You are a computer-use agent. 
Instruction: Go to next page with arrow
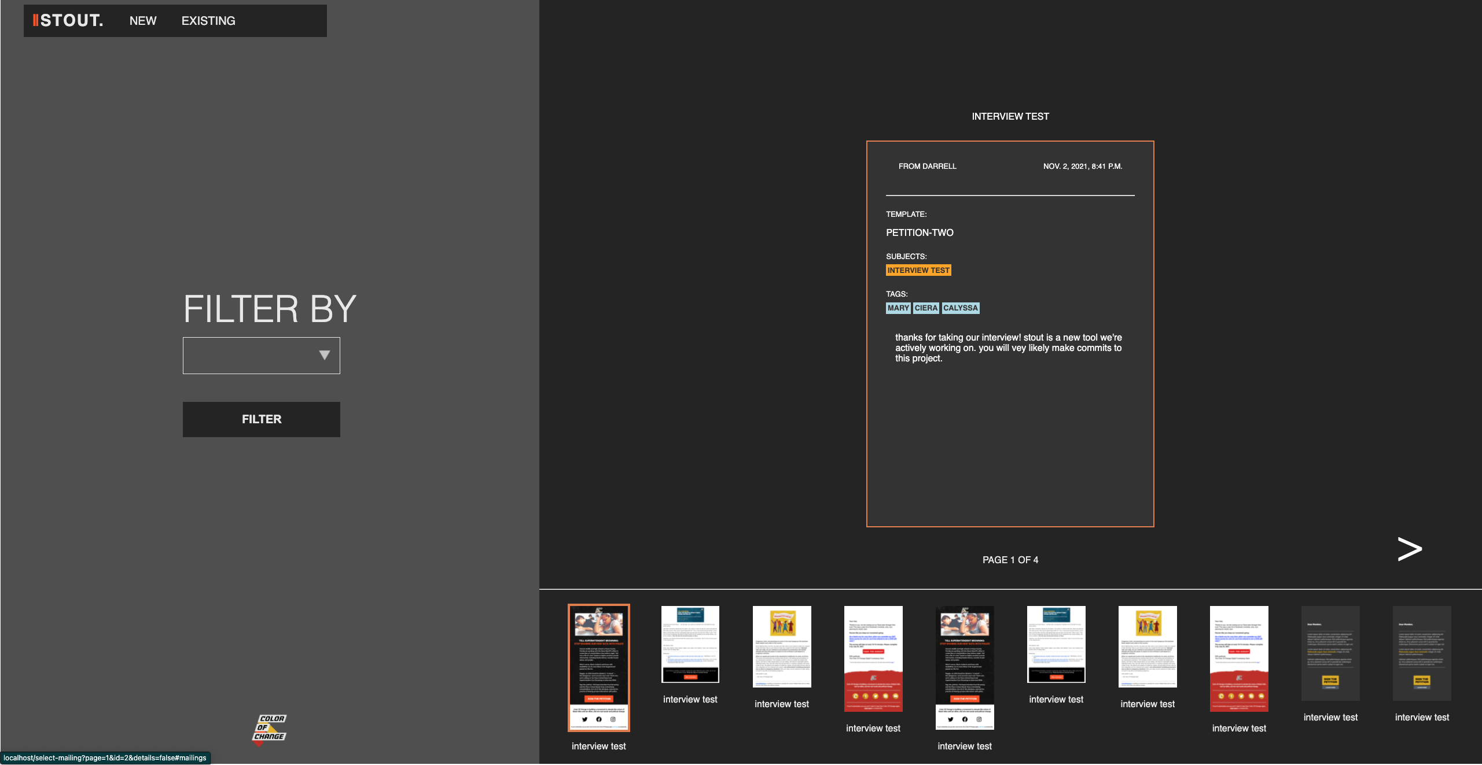1409,549
